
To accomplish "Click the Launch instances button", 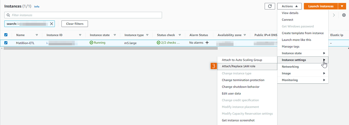I will tap(321, 6).
